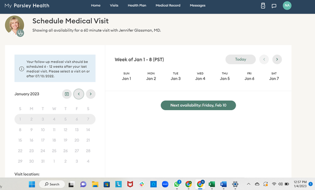Open Word from the taskbar
Viewport: 315px width, 190px height.
[224, 184]
